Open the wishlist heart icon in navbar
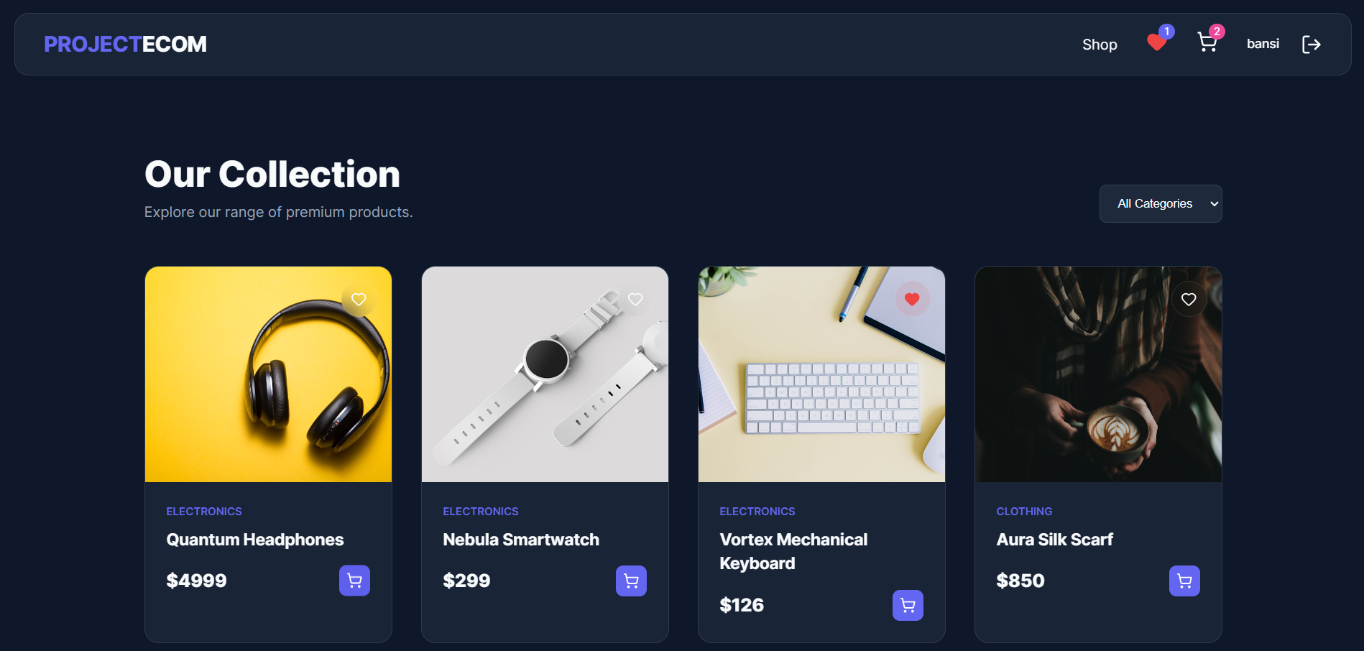 [x=1156, y=43]
